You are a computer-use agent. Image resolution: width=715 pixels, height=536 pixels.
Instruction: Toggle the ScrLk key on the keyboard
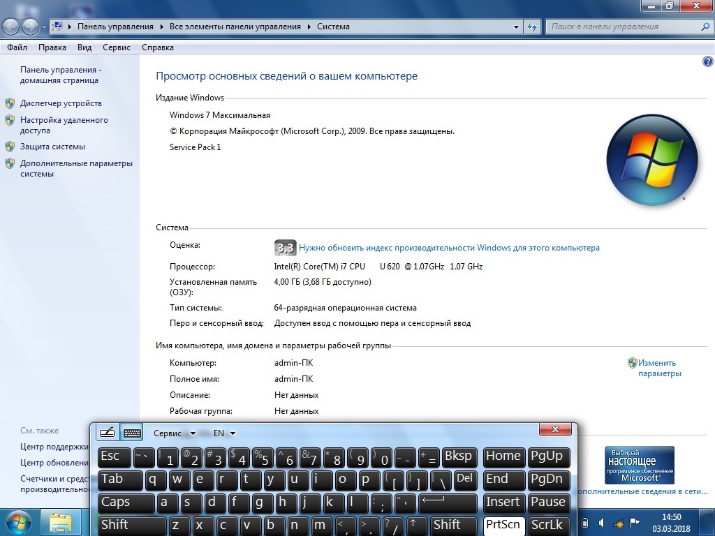coord(549,526)
